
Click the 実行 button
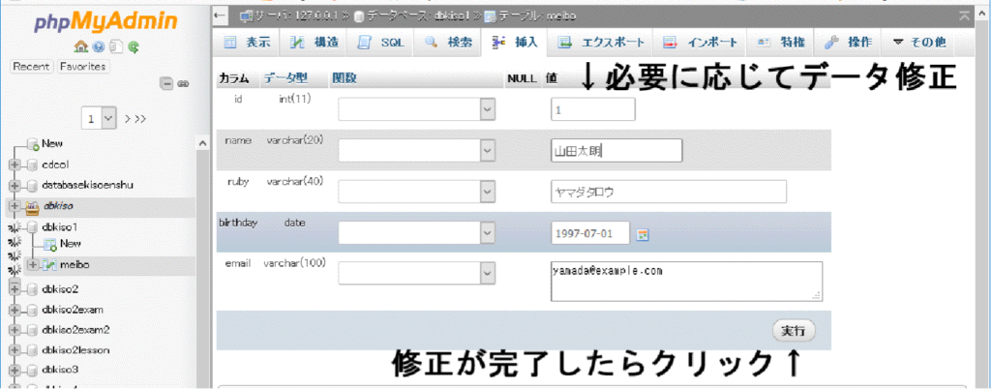(x=794, y=331)
